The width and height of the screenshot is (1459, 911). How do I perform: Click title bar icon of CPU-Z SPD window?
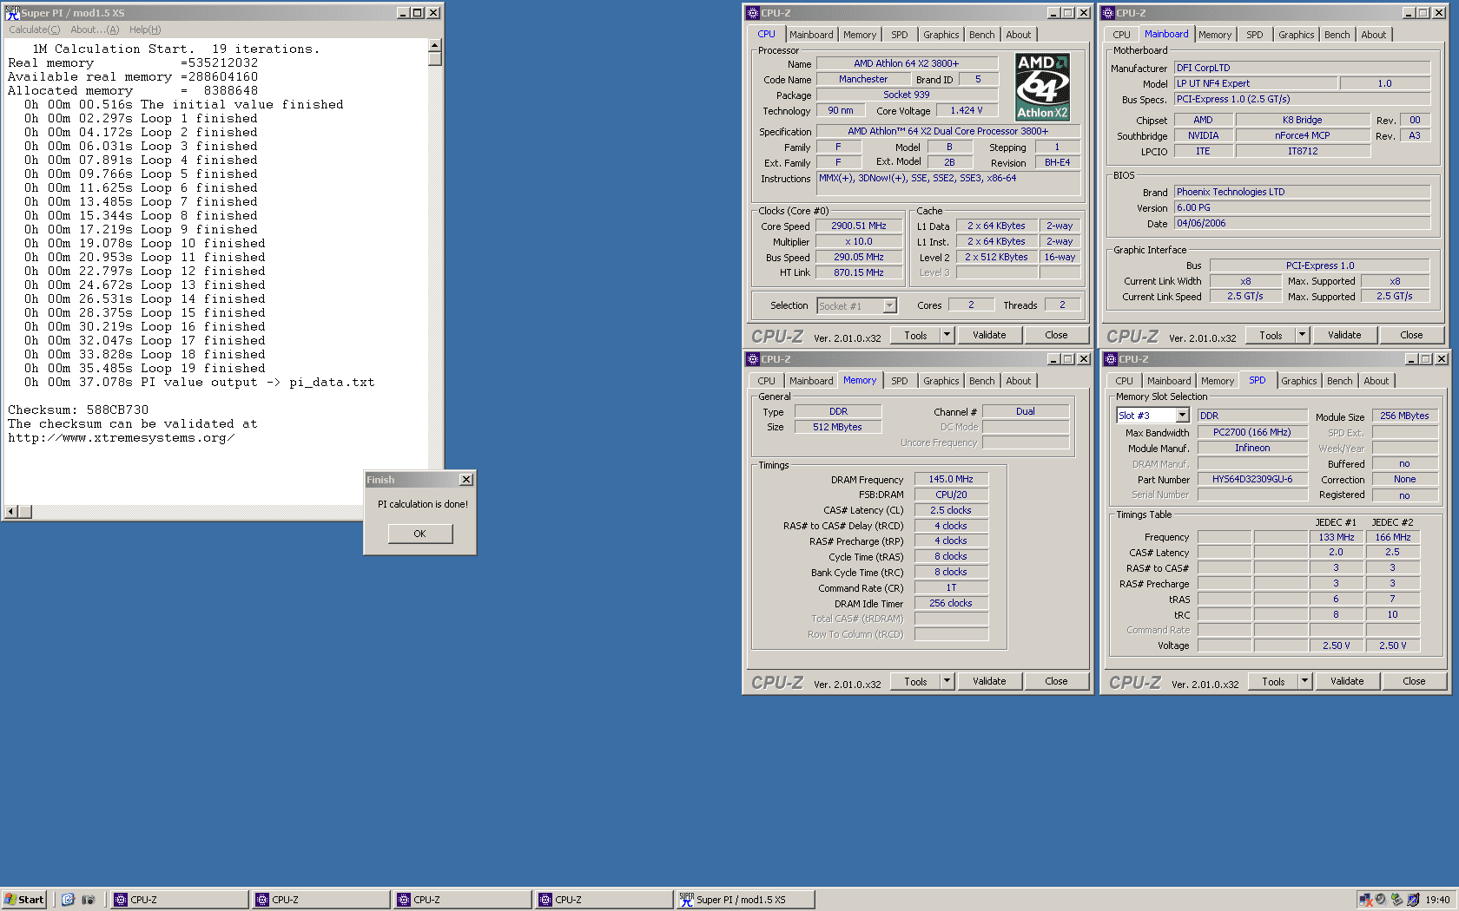pos(1110,359)
